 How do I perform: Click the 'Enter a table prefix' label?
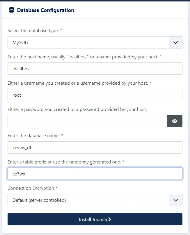[x=66, y=162]
